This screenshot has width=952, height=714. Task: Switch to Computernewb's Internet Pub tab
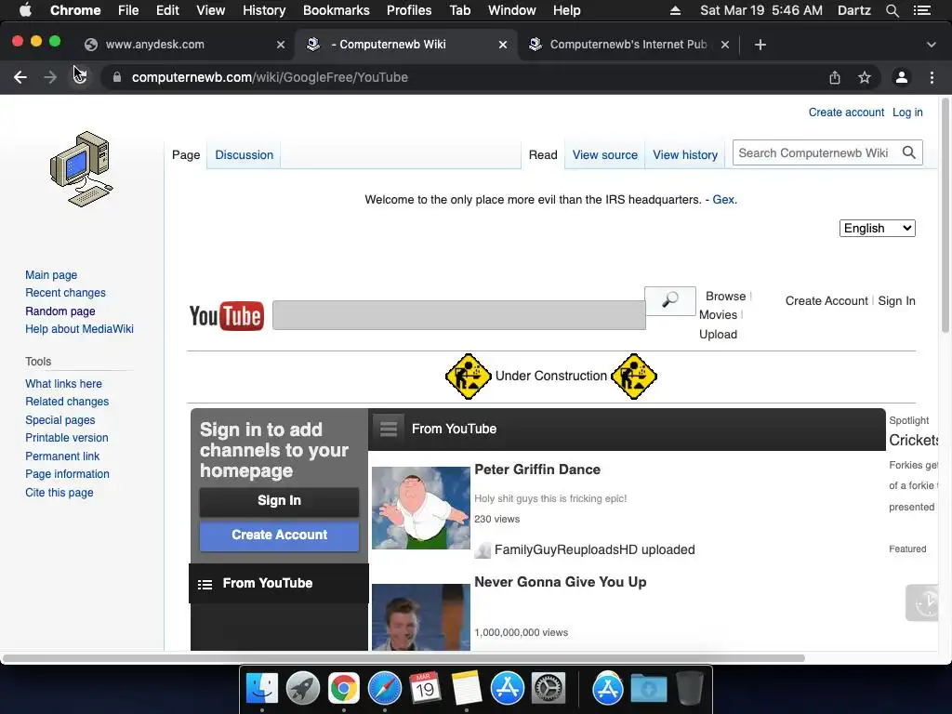pyautogui.click(x=628, y=45)
